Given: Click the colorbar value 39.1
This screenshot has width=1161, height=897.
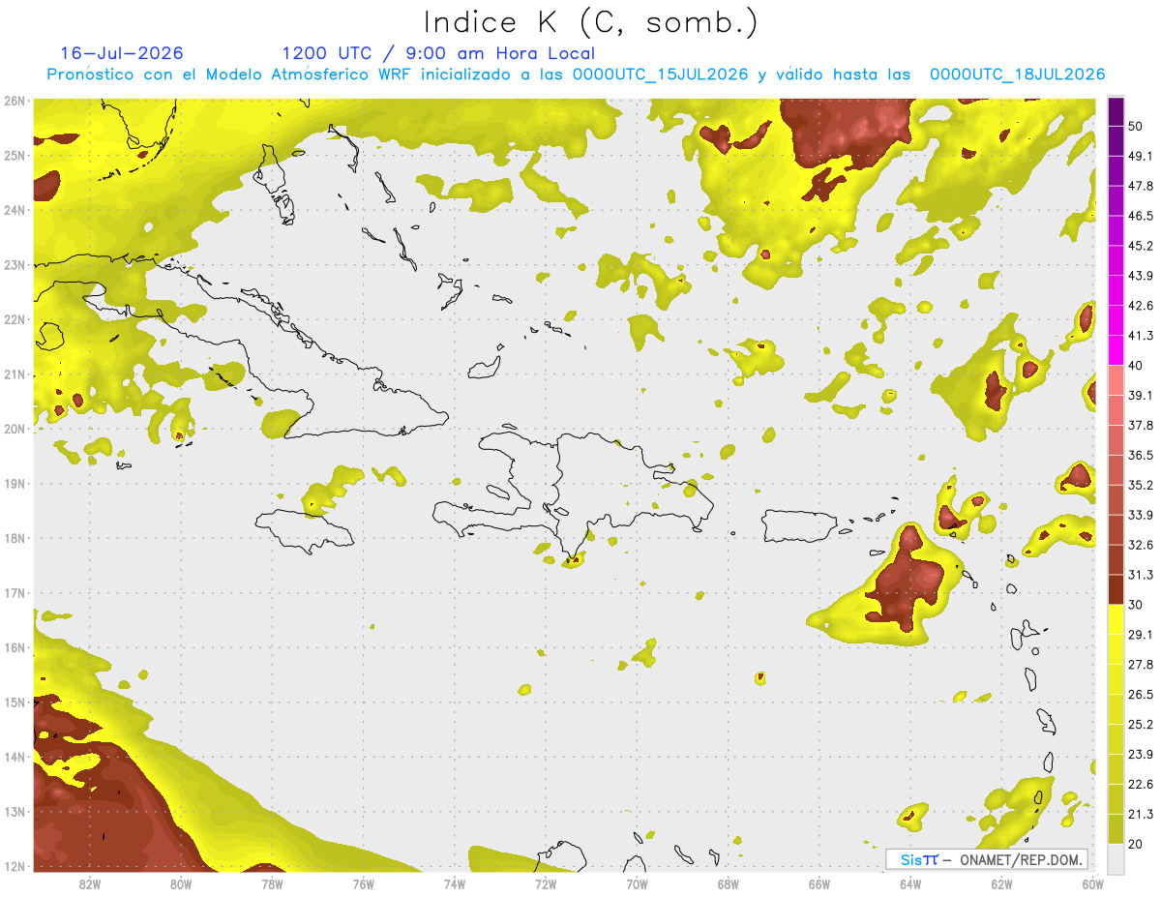Looking at the screenshot, I should click(1141, 395).
